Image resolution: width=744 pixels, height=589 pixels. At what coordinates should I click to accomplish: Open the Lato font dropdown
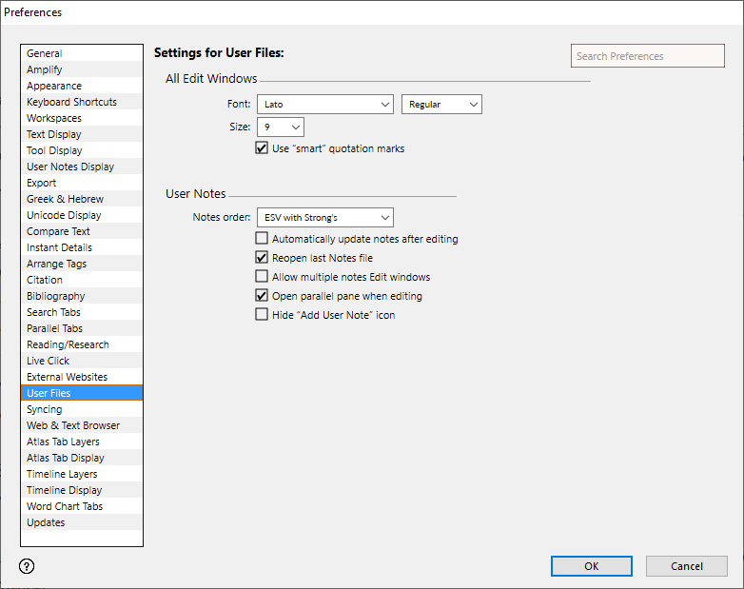324,104
